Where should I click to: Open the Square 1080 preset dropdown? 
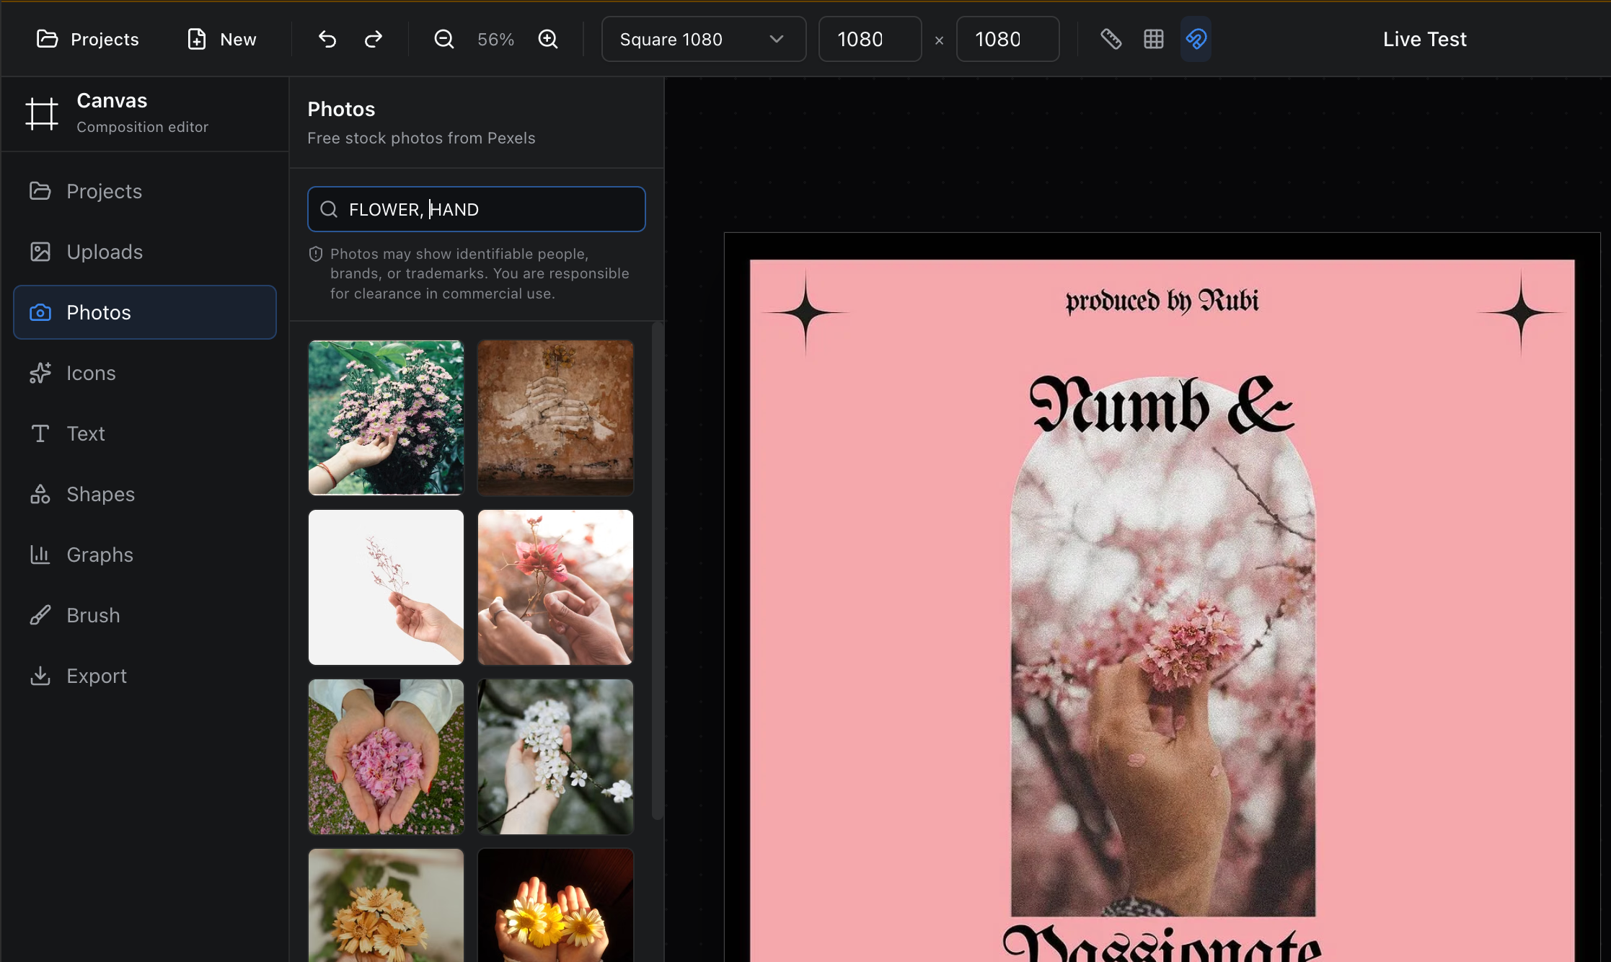703,39
